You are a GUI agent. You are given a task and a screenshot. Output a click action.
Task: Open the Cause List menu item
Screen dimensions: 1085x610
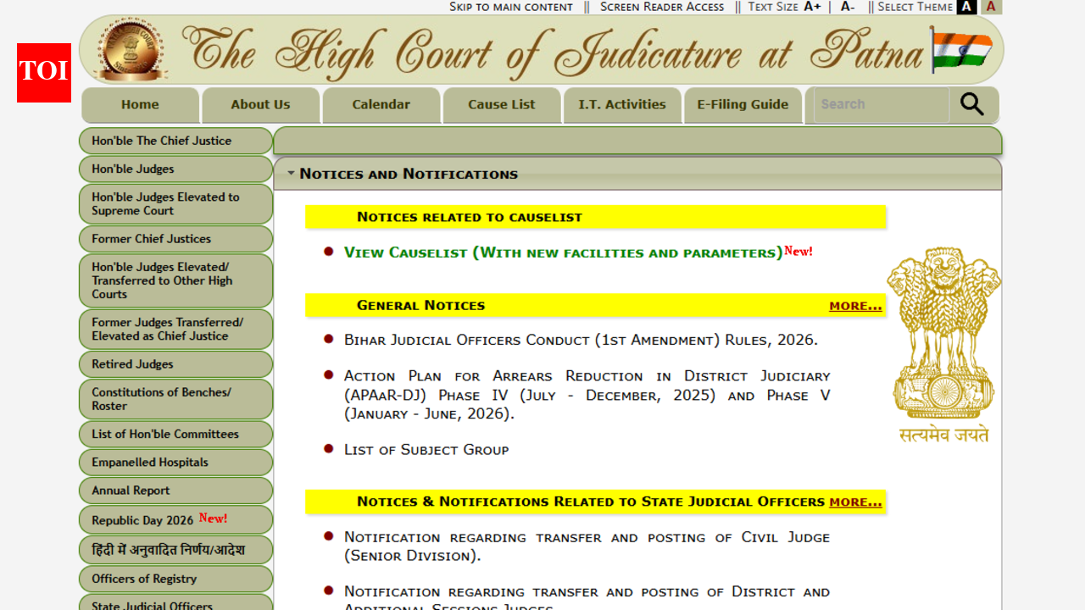(x=501, y=104)
